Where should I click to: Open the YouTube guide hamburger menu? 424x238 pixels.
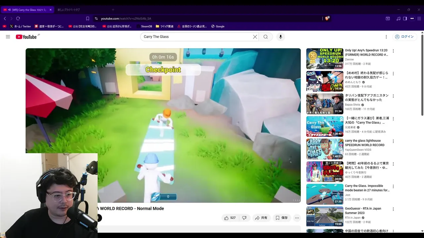coord(8,37)
